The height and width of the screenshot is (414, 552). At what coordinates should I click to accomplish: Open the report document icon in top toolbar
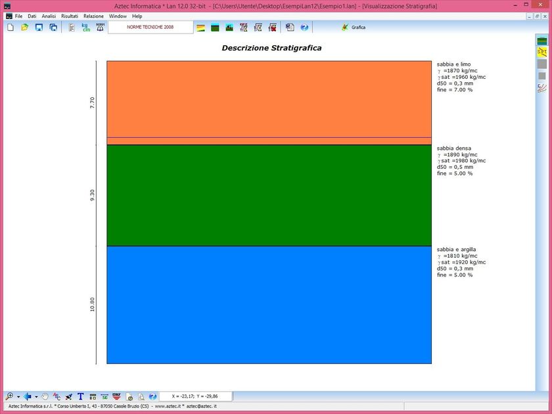(290, 27)
